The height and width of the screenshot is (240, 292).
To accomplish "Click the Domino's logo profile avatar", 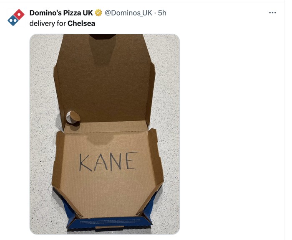I will [x=16, y=18].
